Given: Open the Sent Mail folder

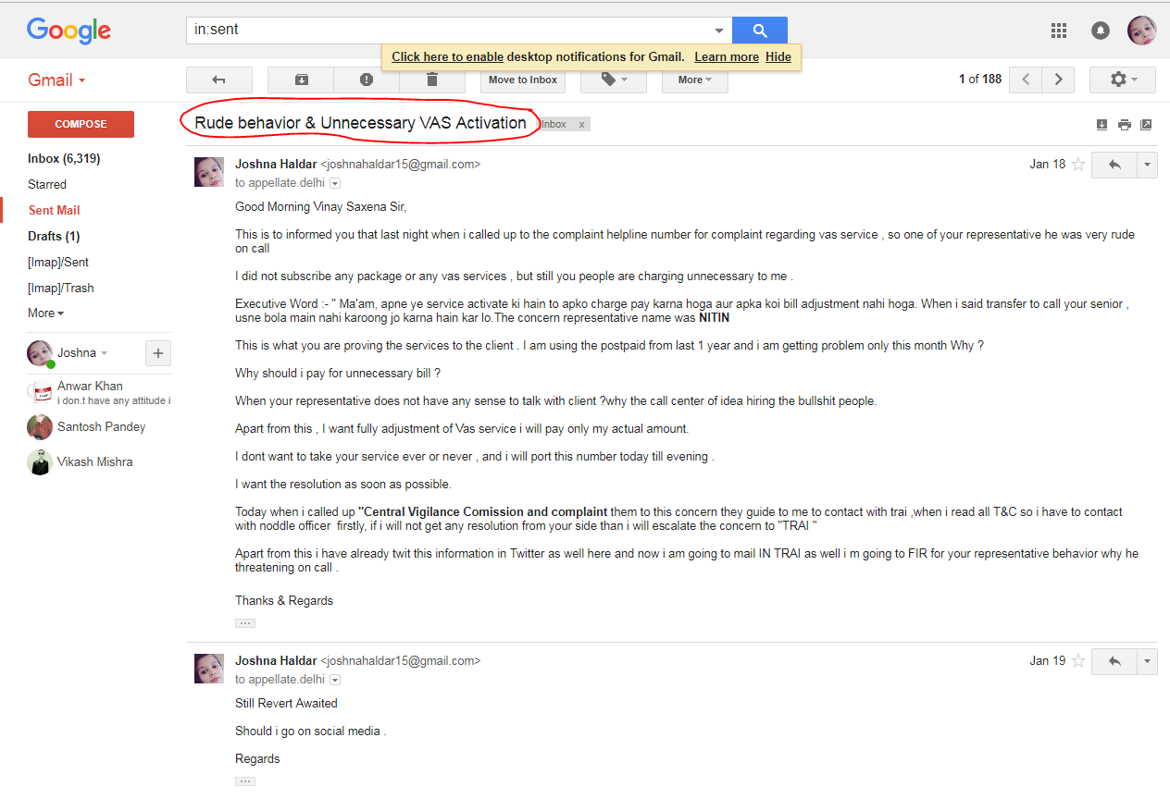Looking at the screenshot, I should [x=54, y=210].
